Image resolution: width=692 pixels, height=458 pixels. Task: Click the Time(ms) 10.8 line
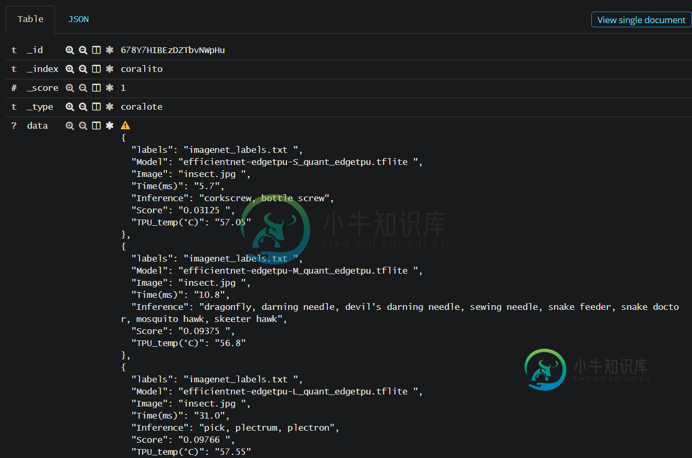tap(180, 295)
